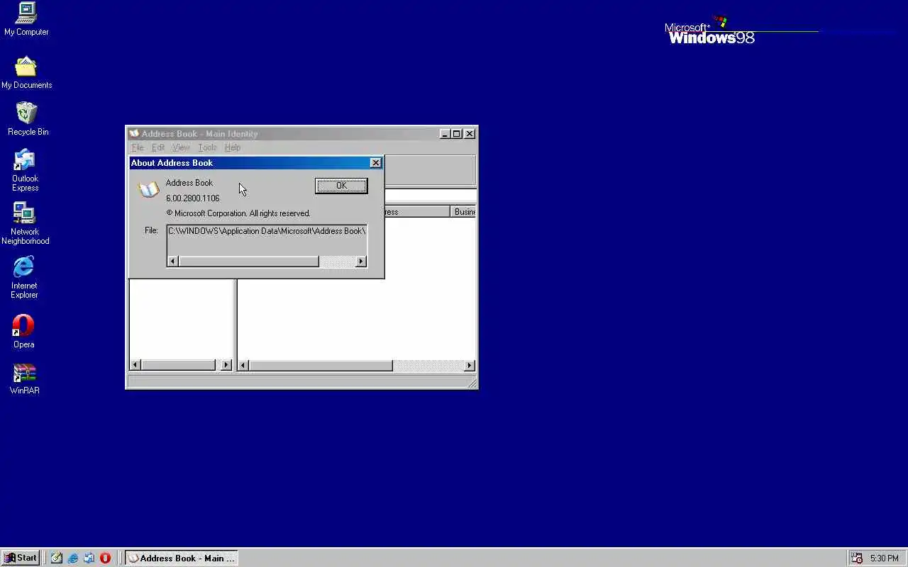908x567 pixels.
Task: Click the resize grip of Address Book window
Action: click(472, 383)
